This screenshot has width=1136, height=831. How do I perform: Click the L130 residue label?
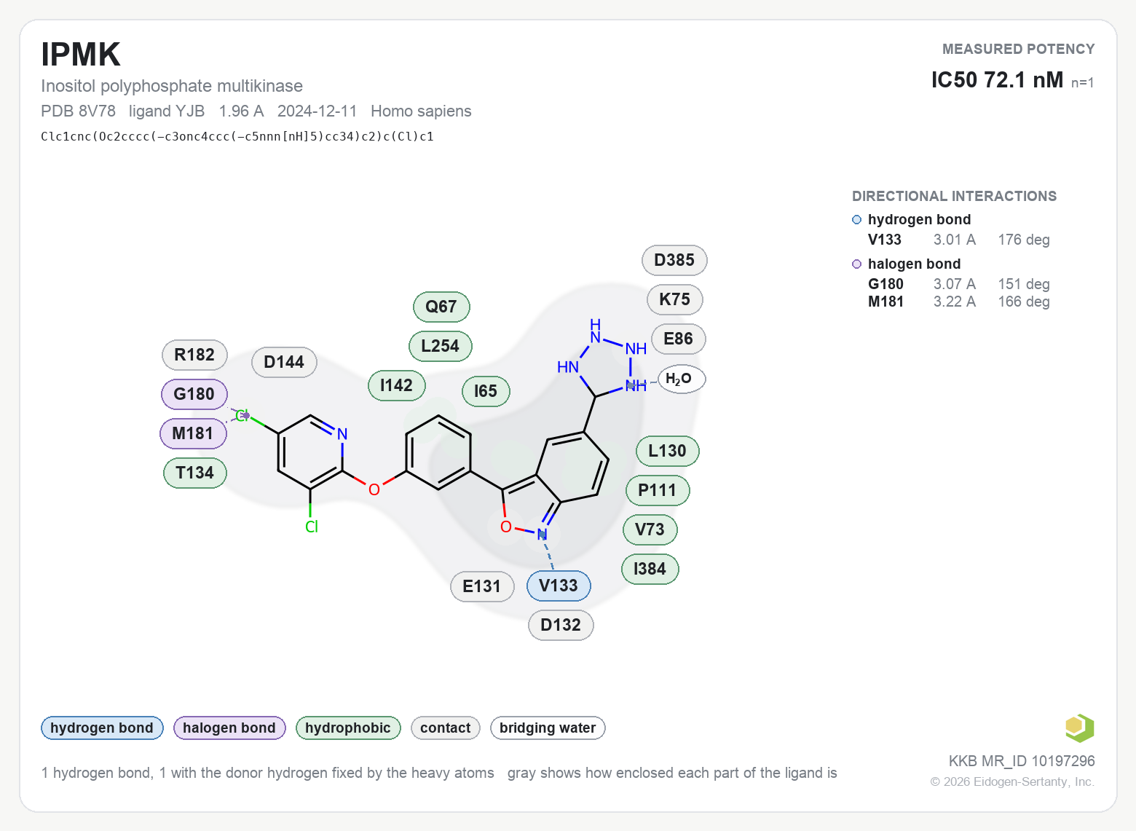[x=668, y=451]
